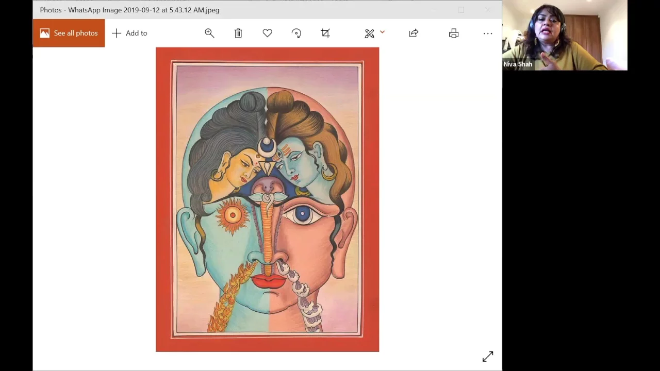
Task: Click the Photos window title text
Action: coord(129,10)
